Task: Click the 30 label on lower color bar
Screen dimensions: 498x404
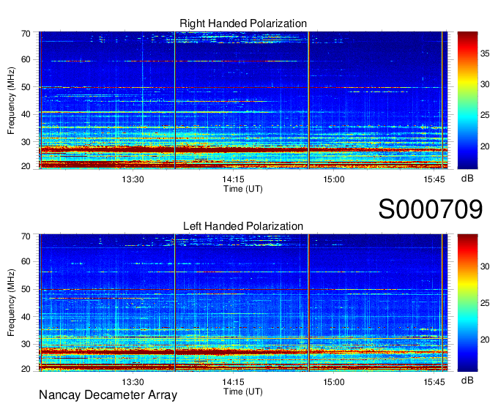Action: 485,266
